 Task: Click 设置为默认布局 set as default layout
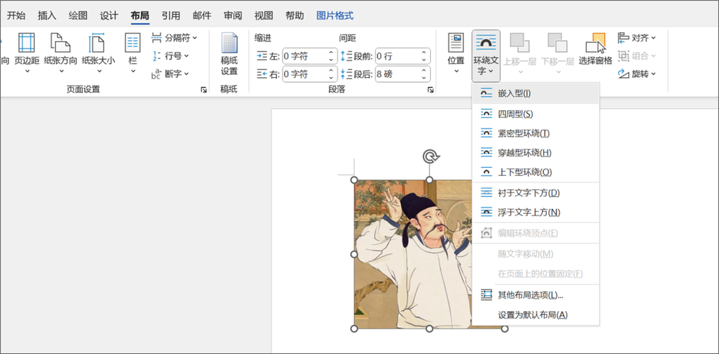tap(536, 315)
